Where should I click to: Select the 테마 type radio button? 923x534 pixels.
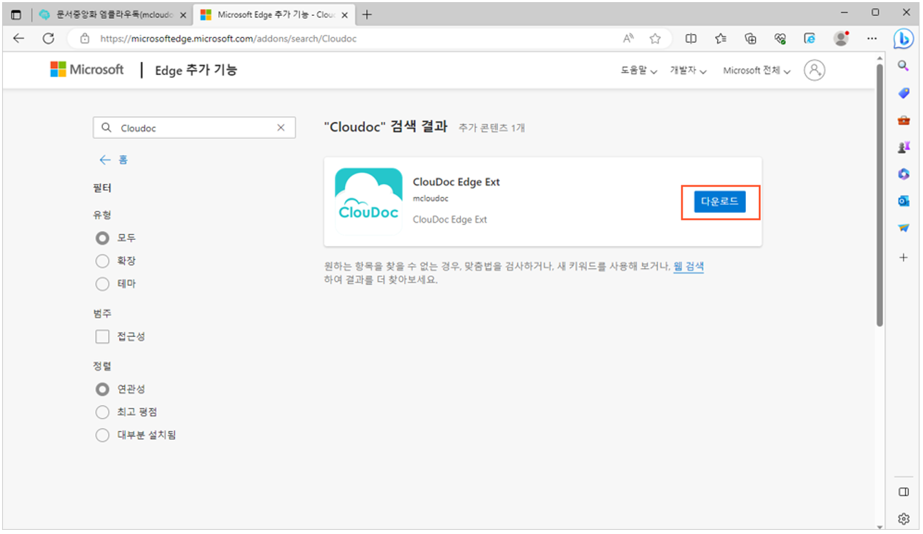pyautogui.click(x=103, y=283)
